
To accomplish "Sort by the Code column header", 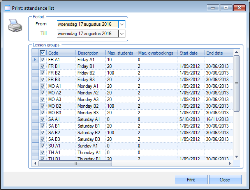I will click(61, 53).
